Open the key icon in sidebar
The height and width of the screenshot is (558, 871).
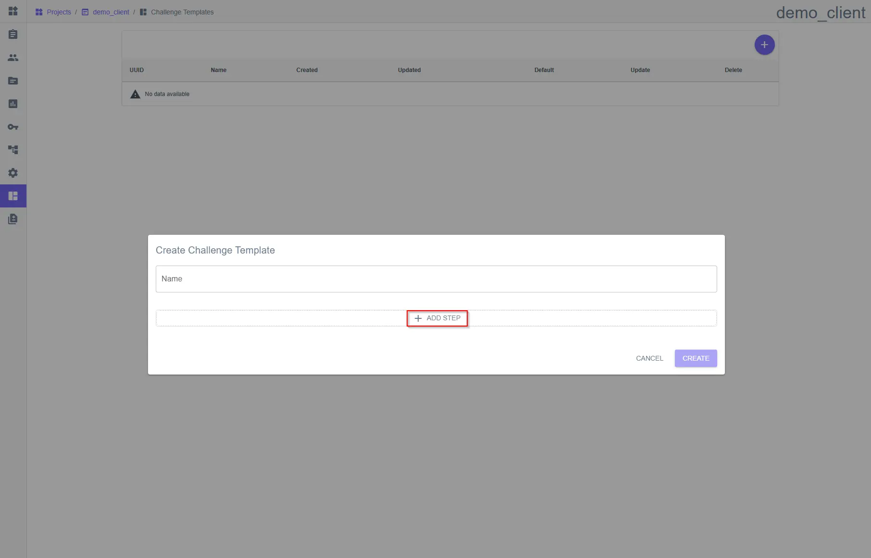point(13,127)
